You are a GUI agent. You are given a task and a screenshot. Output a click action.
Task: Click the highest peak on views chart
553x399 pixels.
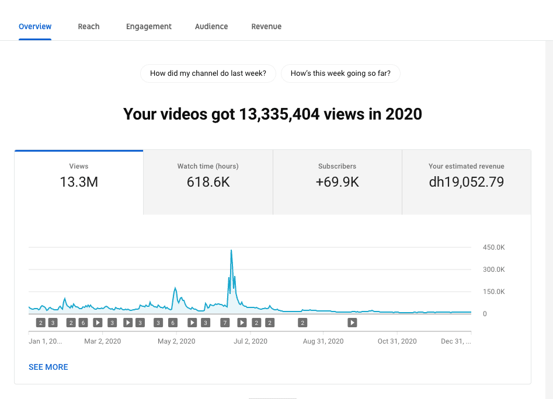231,251
